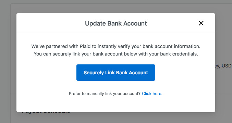Click the 'Prefer to manually link your account?' text
232x123 pixels.
coord(105,94)
